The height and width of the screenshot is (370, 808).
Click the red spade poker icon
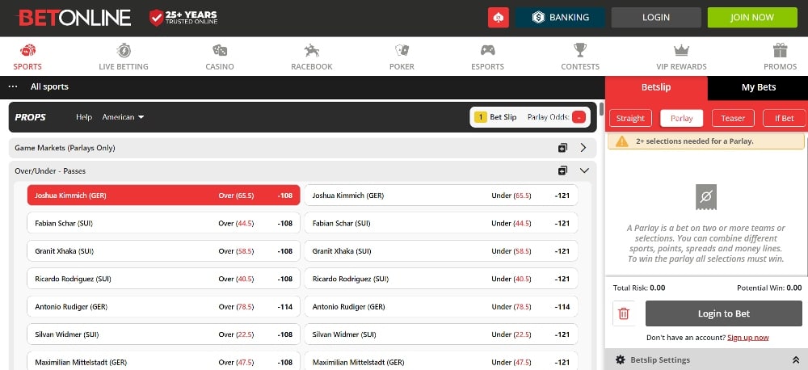coord(499,18)
